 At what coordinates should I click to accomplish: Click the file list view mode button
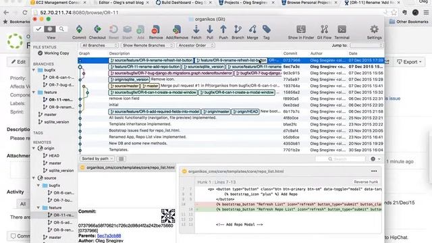tap(121, 159)
